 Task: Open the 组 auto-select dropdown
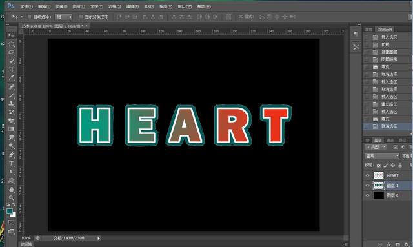pos(63,17)
